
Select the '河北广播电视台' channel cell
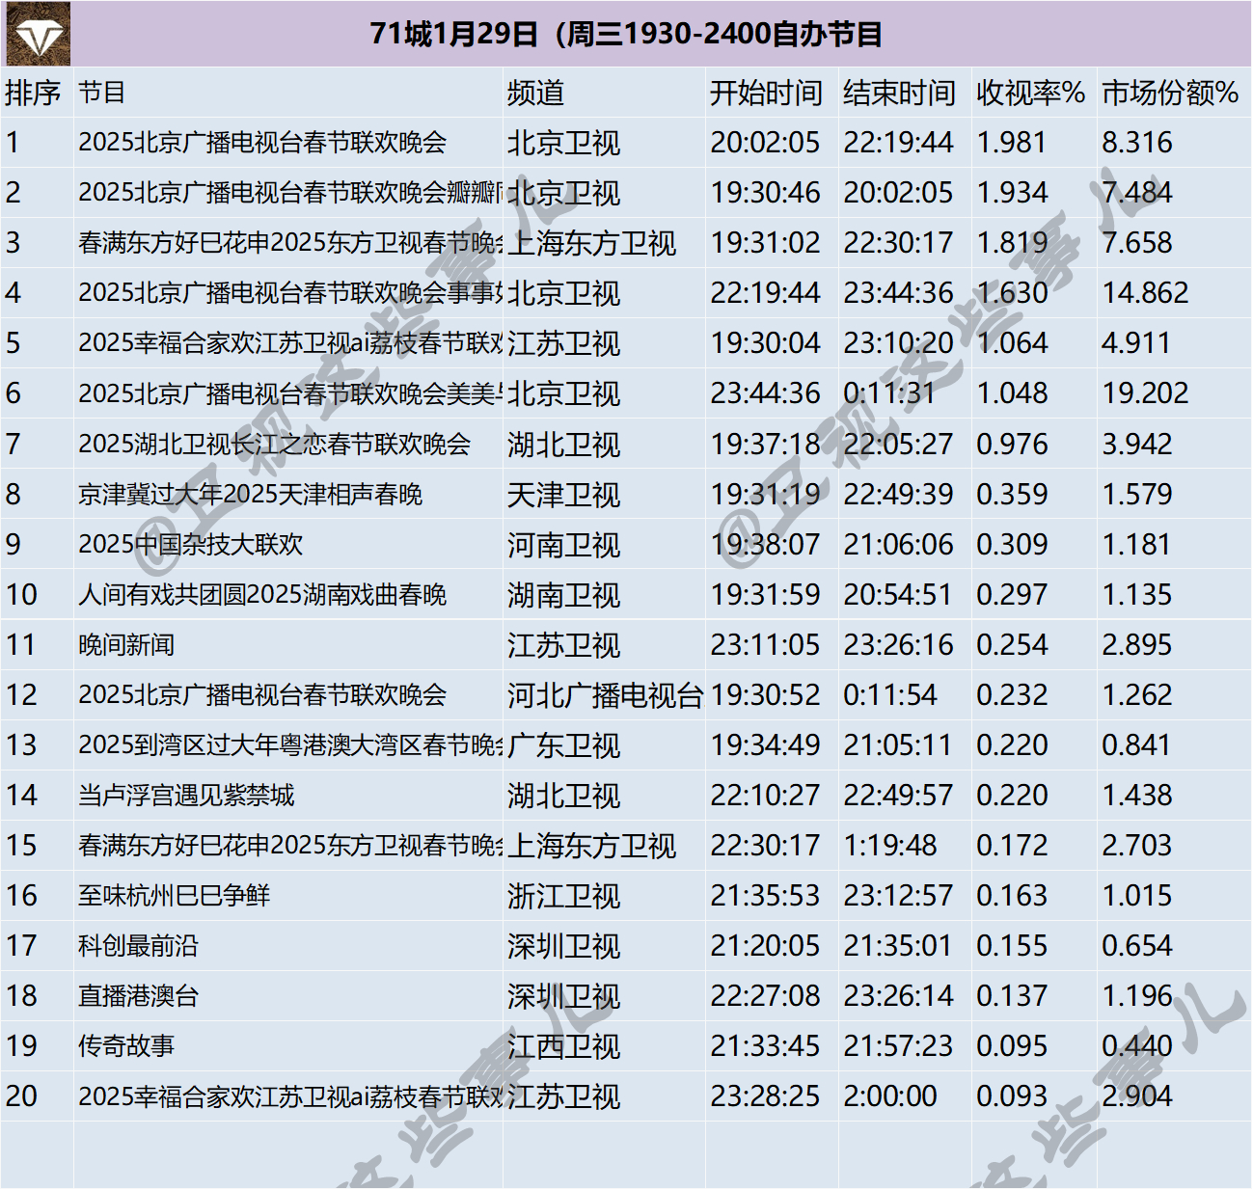click(x=605, y=695)
